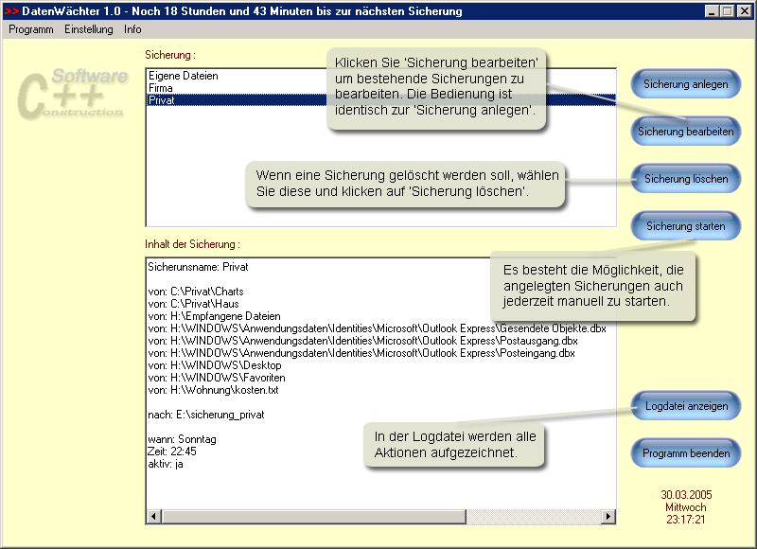Click the tooltip explaining 'Sicherung bearbeiten'

[x=435, y=90]
